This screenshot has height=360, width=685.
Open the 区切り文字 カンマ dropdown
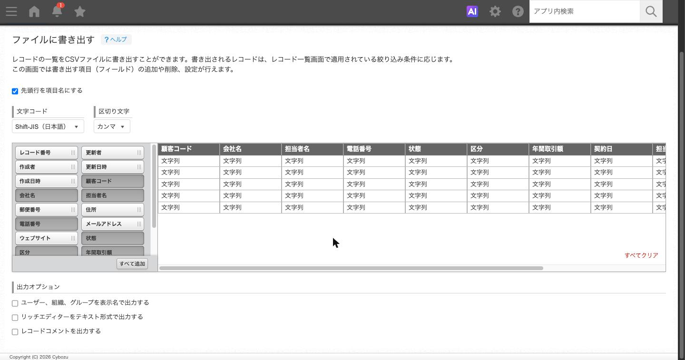[x=112, y=126]
